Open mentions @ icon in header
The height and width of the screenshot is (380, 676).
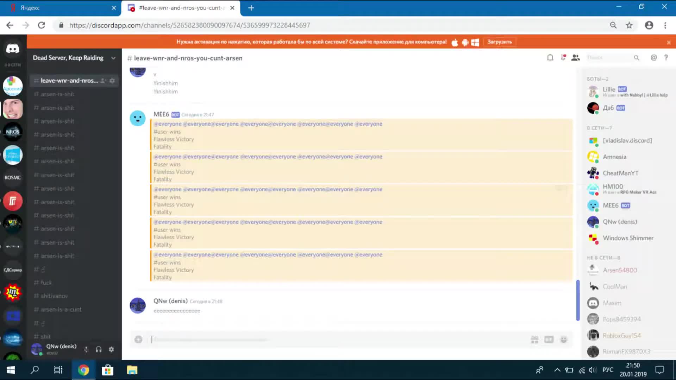[x=653, y=58]
